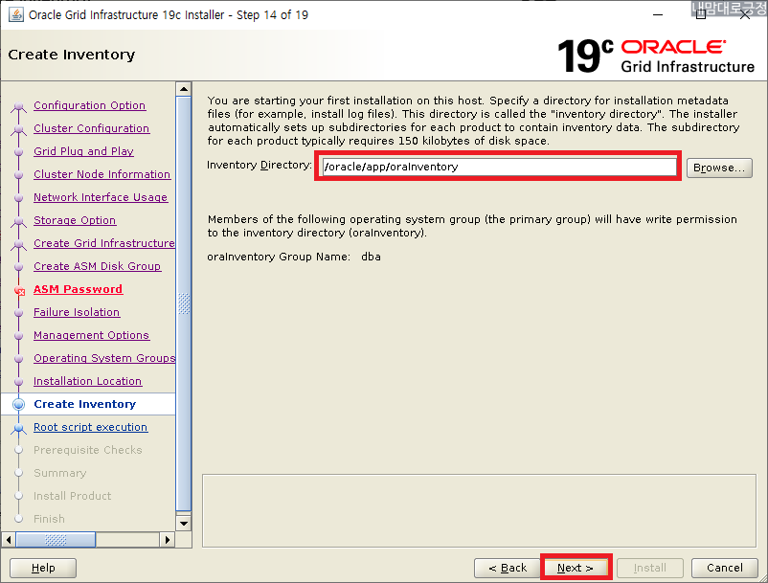Go to Cluster Configuration step
Screen dimensions: 768x583
(x=92, y=128)
